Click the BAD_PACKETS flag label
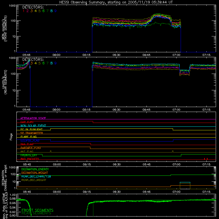The height and width of the screenshot is (219, 219). coord(30,159)
